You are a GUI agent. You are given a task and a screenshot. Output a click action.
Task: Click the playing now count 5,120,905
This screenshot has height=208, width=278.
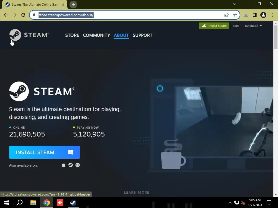click(89, 134)
